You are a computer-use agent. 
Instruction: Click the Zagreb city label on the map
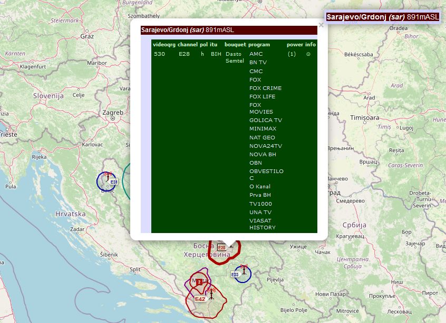pyautogui.click(x=113, y=113)
